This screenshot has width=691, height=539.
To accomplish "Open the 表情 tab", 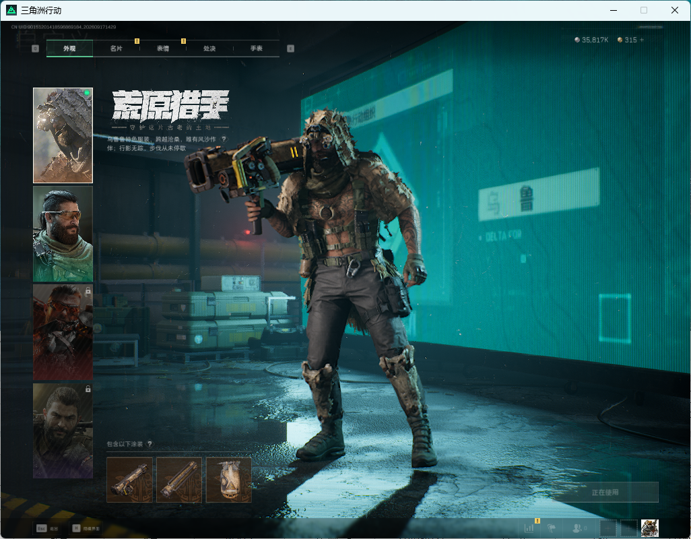I will pos(163,49).
